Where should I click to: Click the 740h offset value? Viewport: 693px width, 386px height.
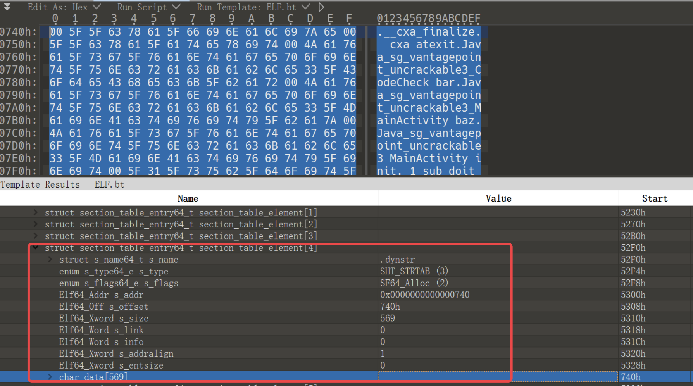tap(390, 307)
